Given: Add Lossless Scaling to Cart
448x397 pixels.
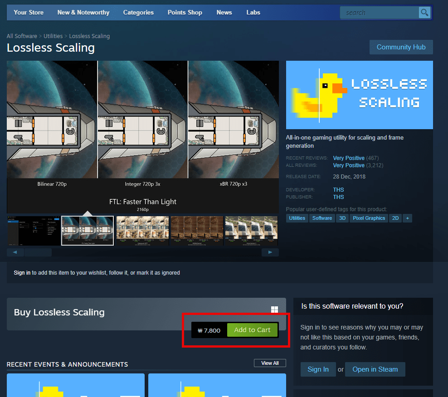Looking at the screenshot, I should click(253, 330).
